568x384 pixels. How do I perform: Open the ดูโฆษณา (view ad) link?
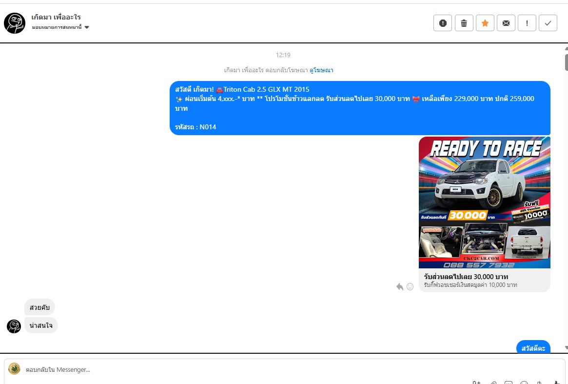(x=321, y=70)
